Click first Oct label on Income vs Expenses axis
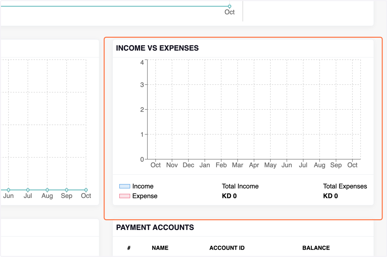The width and height of the screenshot is (387, 257). (156, 165)
